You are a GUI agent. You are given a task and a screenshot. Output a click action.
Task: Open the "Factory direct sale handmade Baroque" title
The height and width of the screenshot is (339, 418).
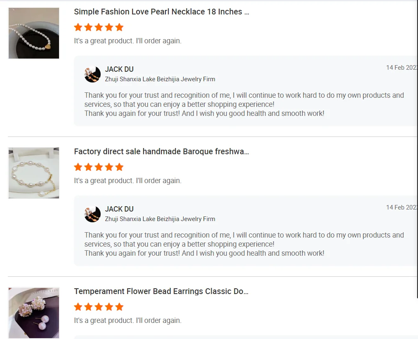tap(161, 151)
